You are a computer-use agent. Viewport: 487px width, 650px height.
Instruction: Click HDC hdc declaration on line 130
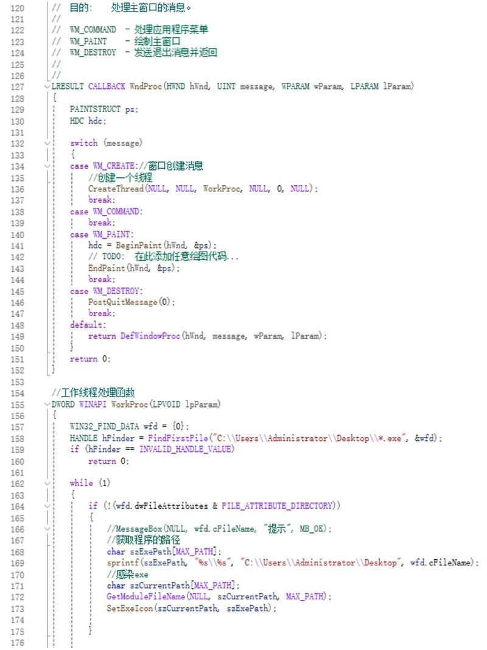88,121
